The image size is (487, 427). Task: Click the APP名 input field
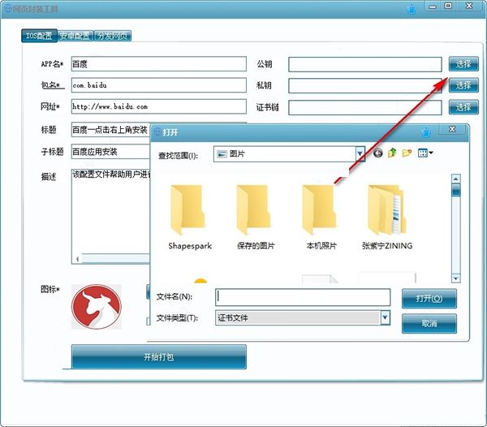tap(159, 64)
